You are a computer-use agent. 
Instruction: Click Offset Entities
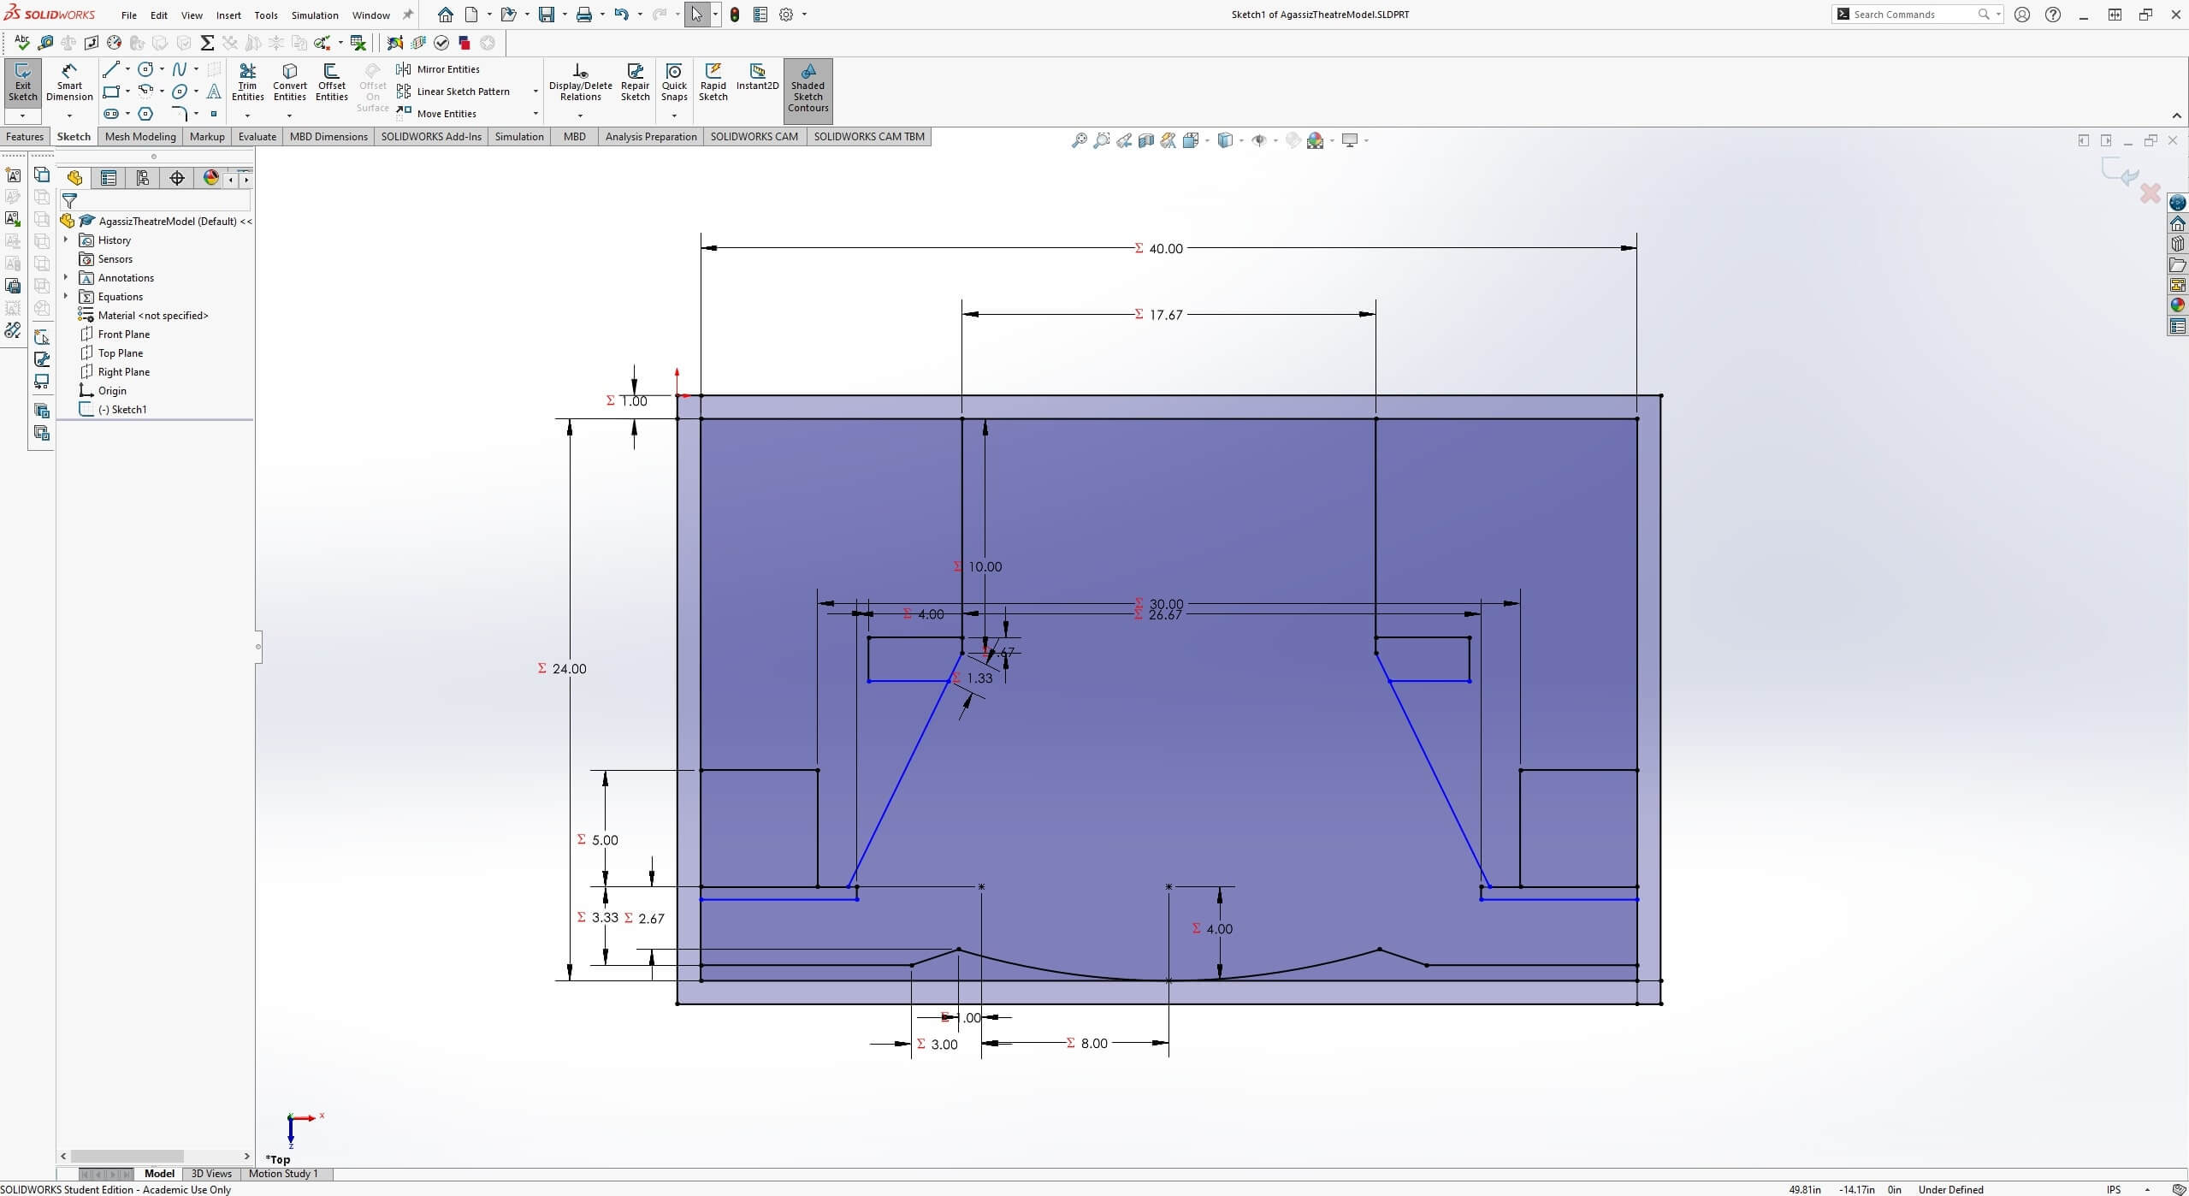click(x=331, y=82)
